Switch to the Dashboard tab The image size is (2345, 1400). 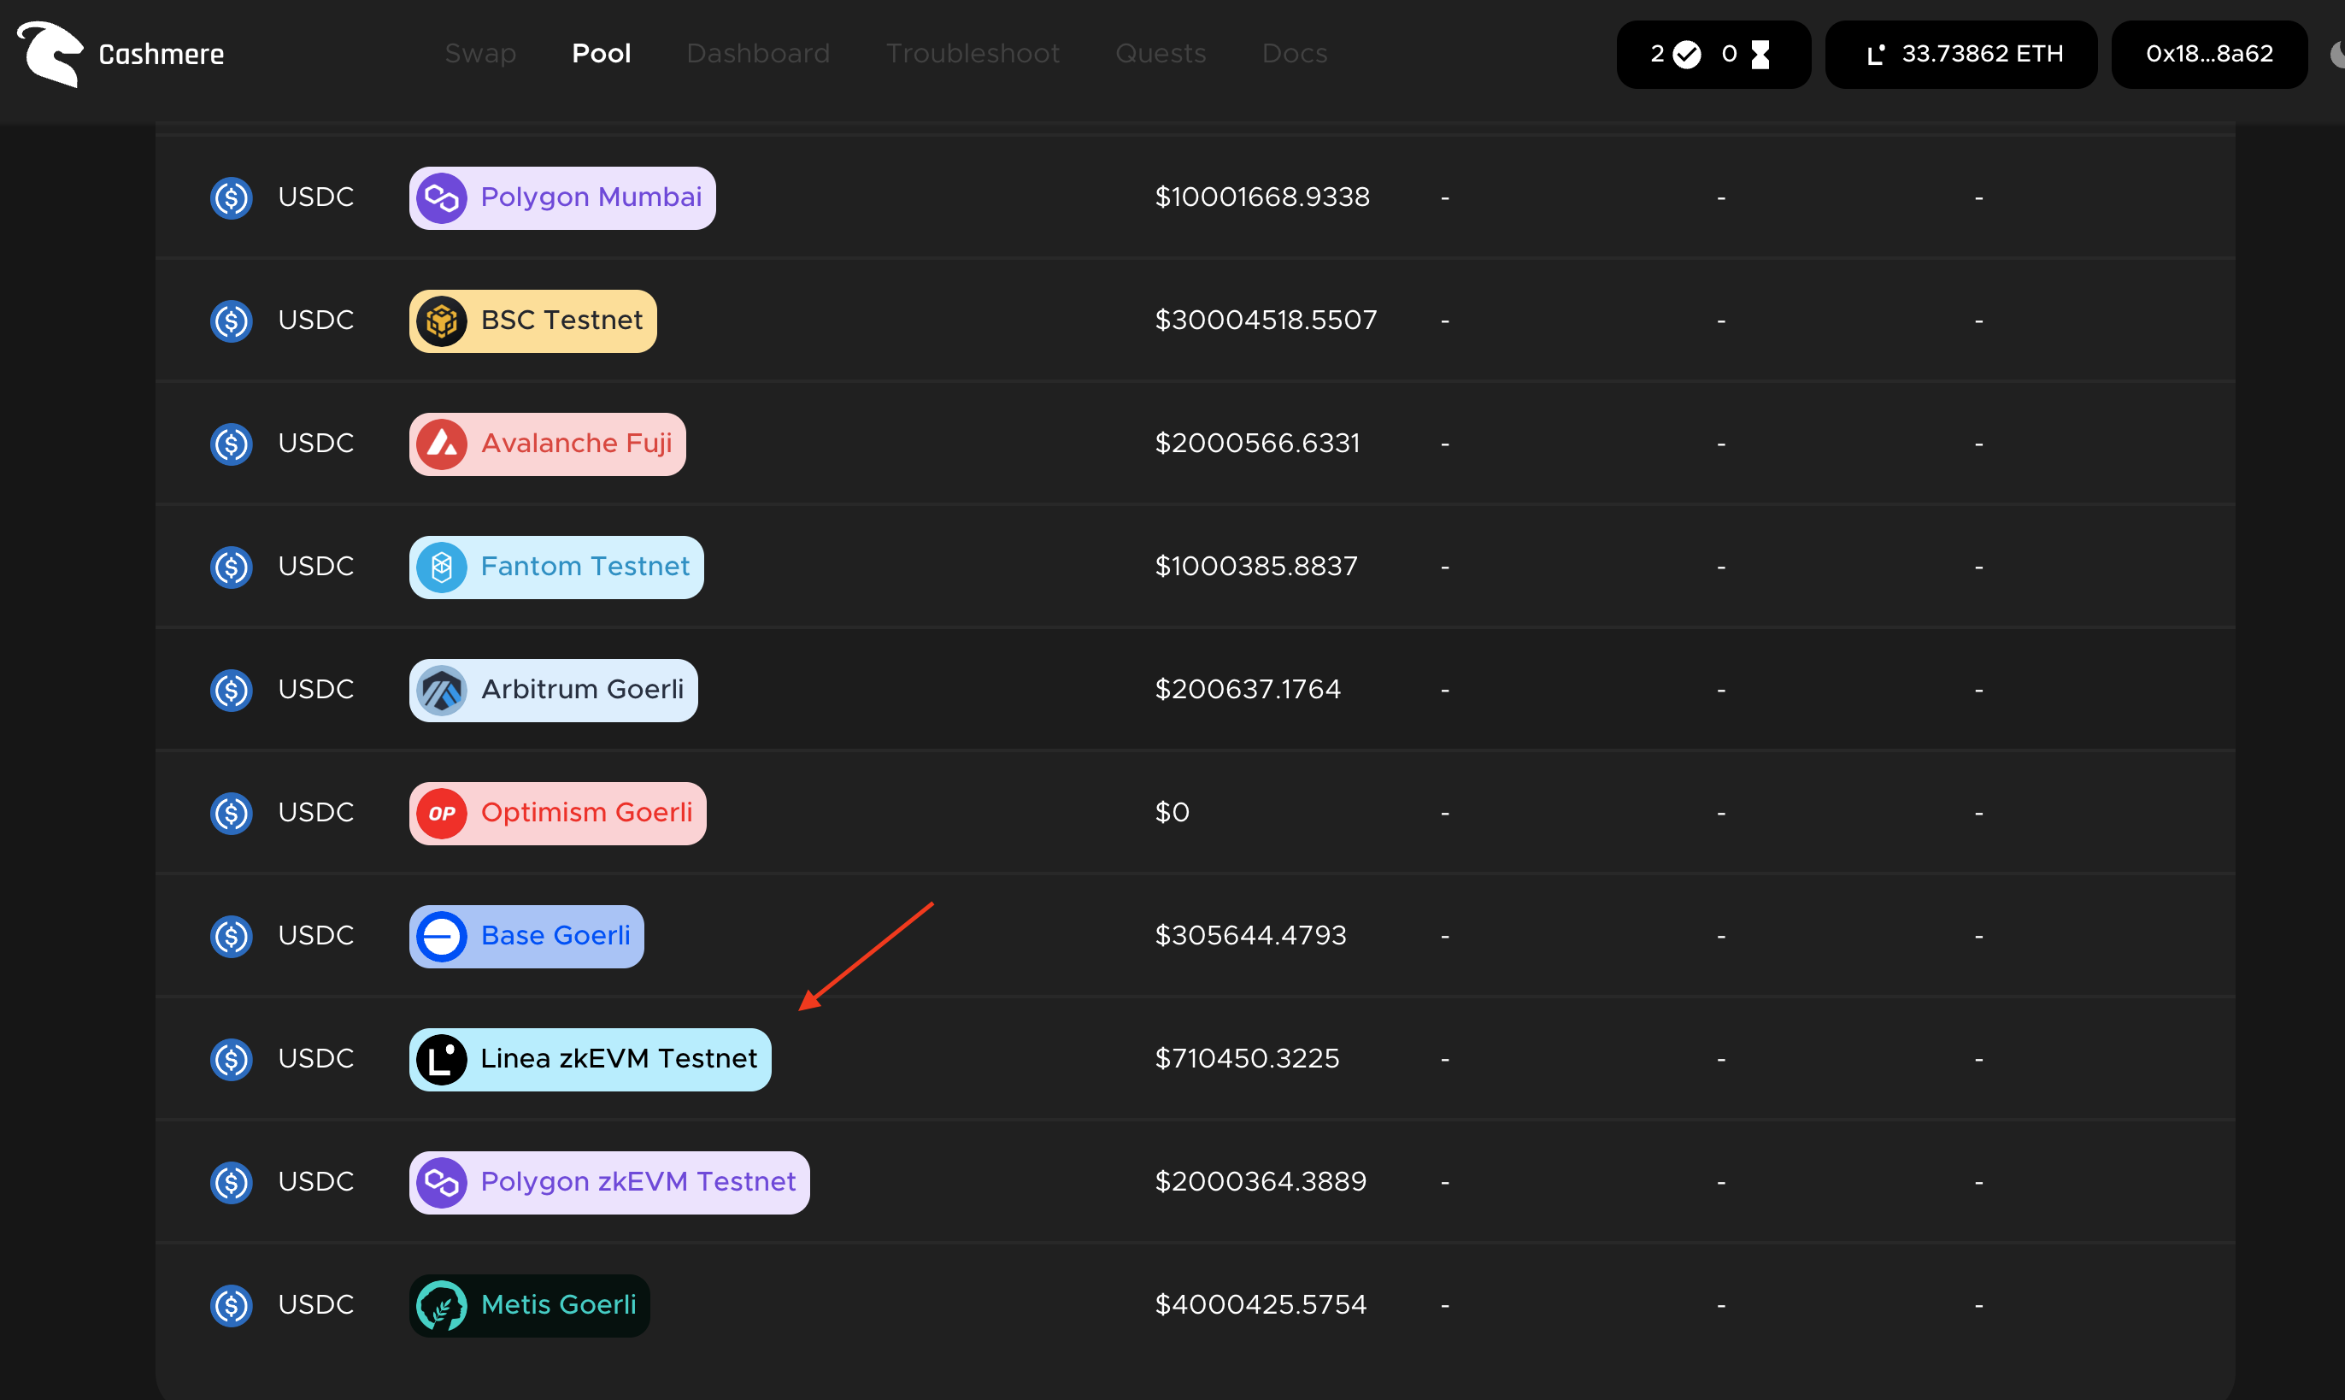pyautogui.click(x=757, y=54)
